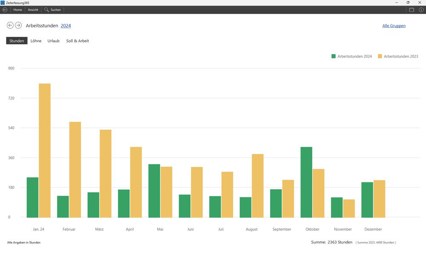Image resolution: width=426 pixels, height=254 pixels.
Task: Open the Soll & Arbeit tab
Action: click(x=78, y=41)
